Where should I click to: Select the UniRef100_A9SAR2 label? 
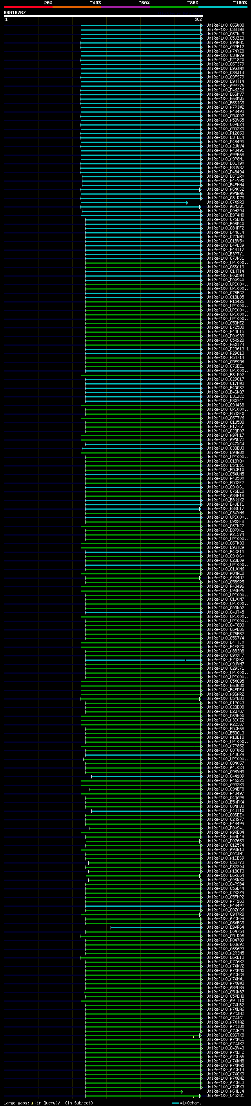[x=225, y=694]
